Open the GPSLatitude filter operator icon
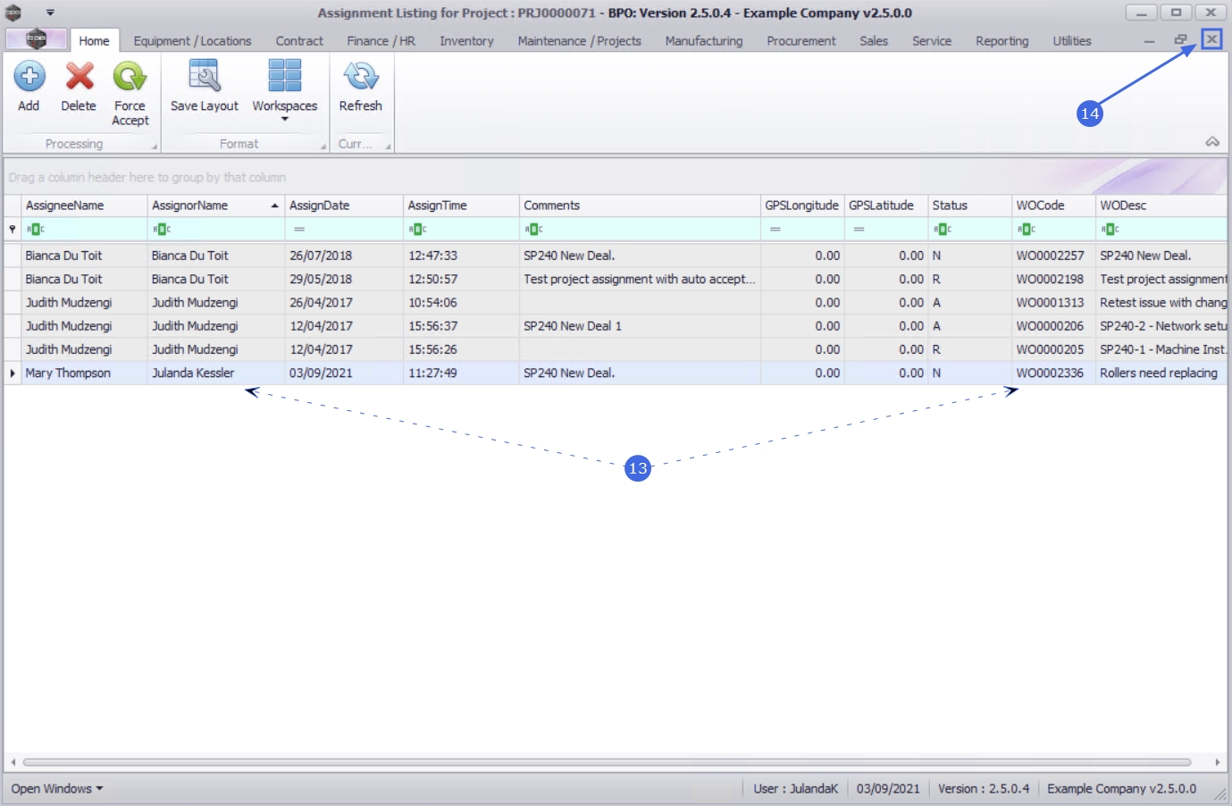This screenshot has width=1232, height=806. coord(859,230)
